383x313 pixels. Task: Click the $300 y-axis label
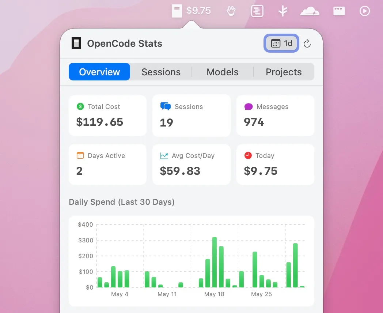[x=86, y=240]
